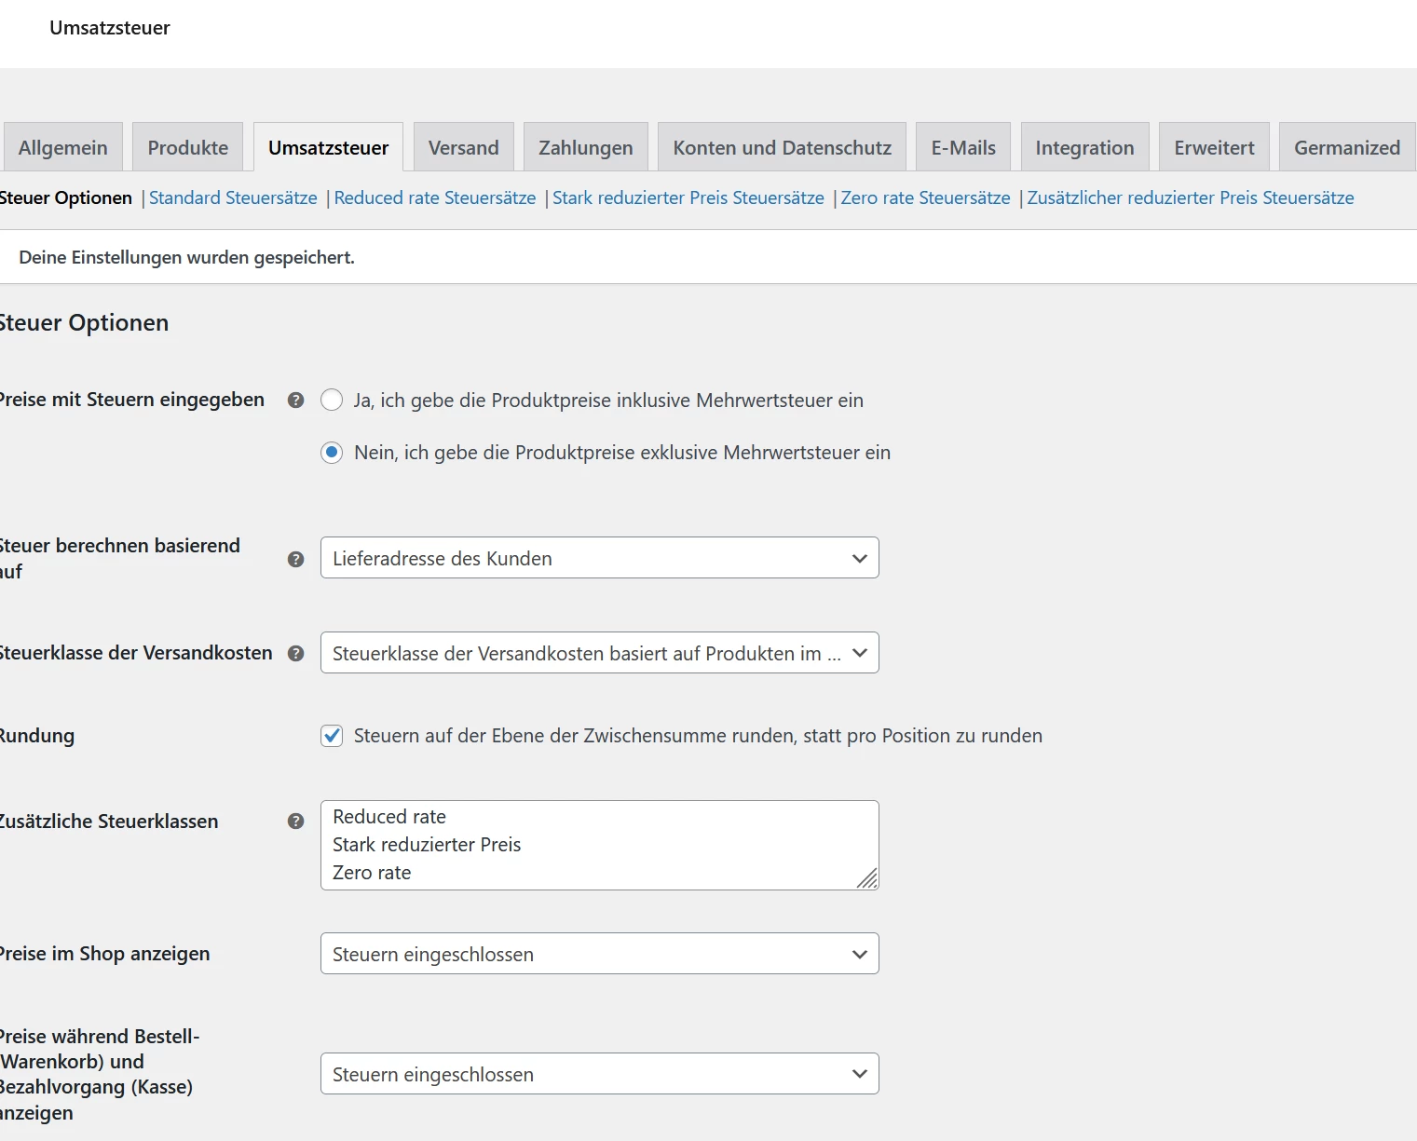Open Steuerklasse der Versandkosten dropdown

coord(600,653)
